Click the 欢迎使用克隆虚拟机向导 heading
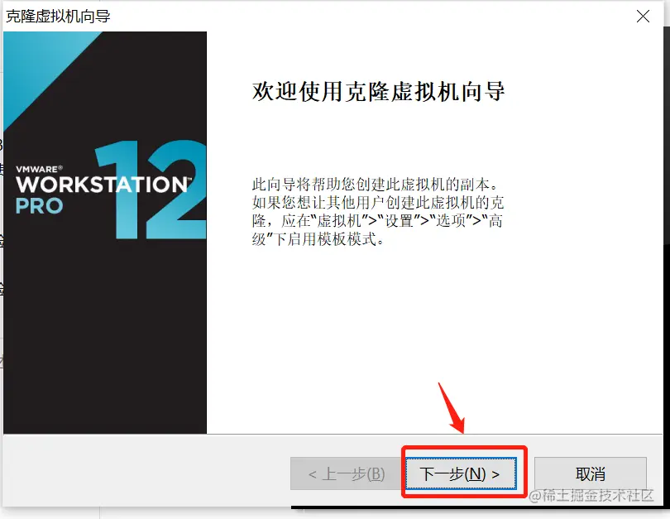 (x=379, y=92)
